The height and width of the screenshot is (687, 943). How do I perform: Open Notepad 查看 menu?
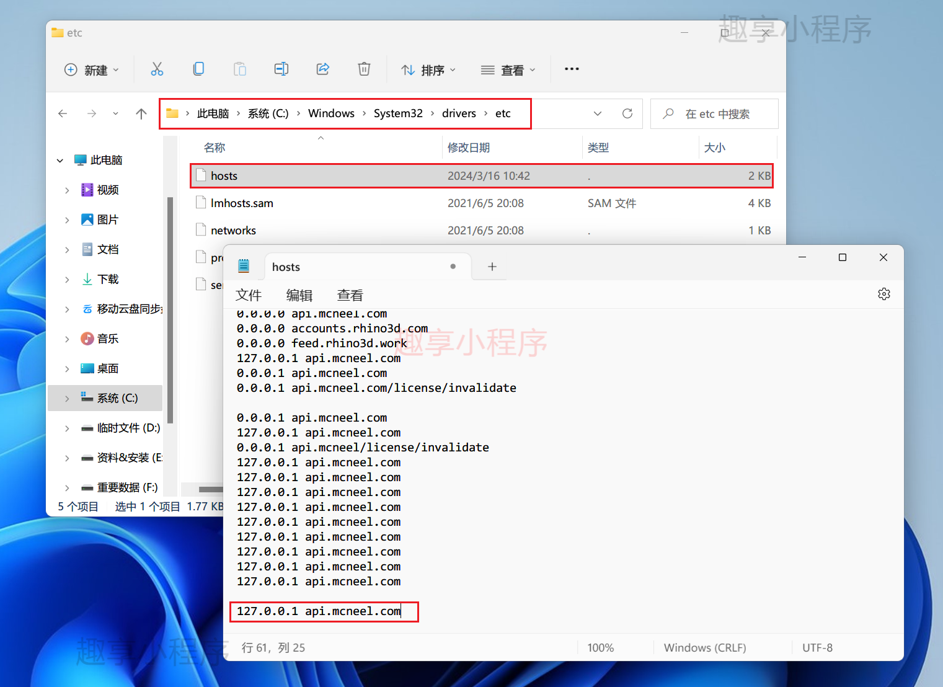coord(350,295)
